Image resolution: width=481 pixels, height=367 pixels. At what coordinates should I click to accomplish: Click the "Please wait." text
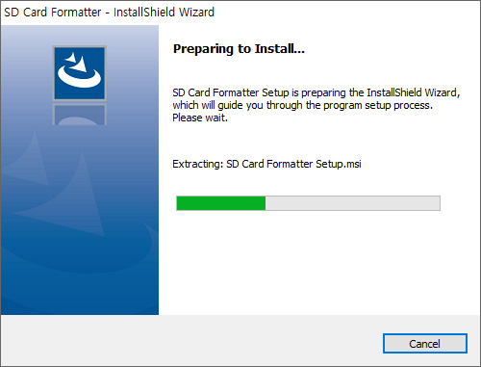pyautogui.click(x=200, y=118)
